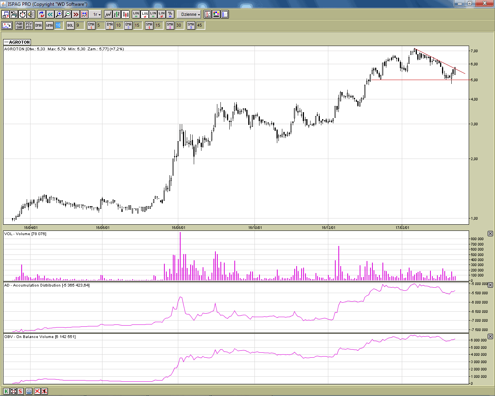
Task: Click the WMA period field showing 10
Action: [58, 26]
